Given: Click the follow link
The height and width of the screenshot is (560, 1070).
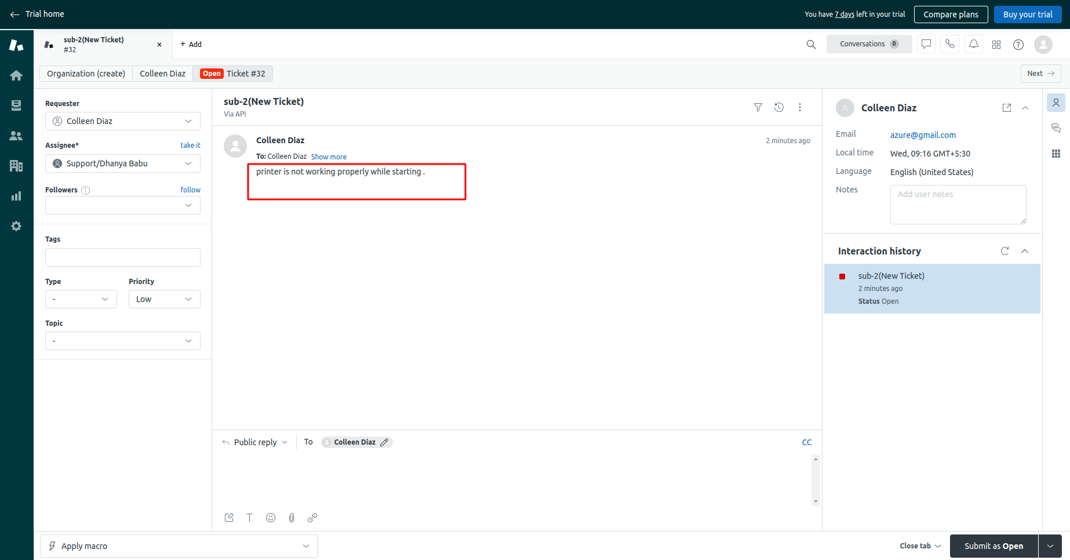Looking at the screenshot, I should tap(190, 190).
